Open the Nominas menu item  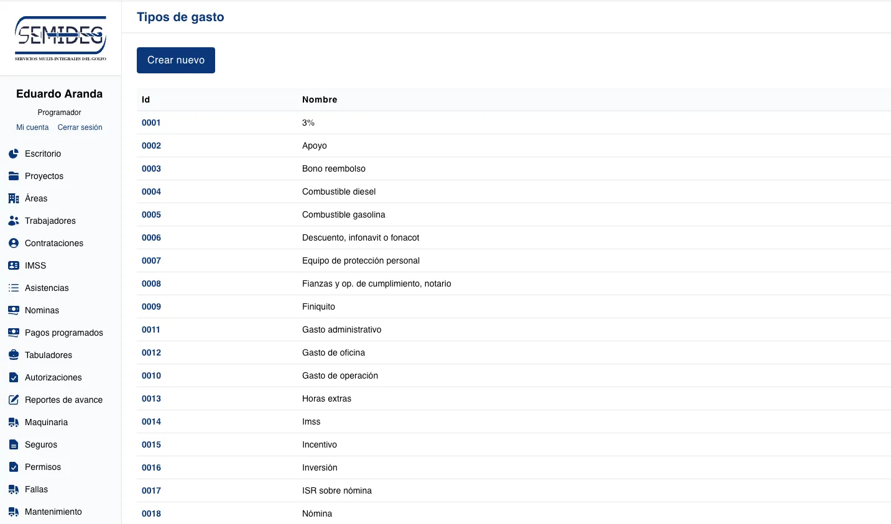[42, 310]
